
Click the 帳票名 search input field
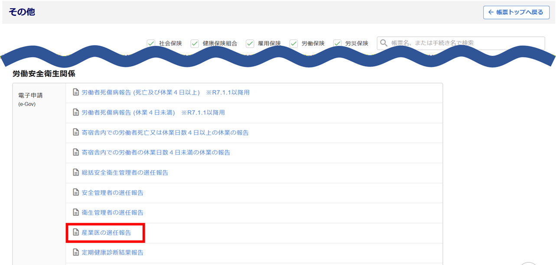click(x=461, y=43)
